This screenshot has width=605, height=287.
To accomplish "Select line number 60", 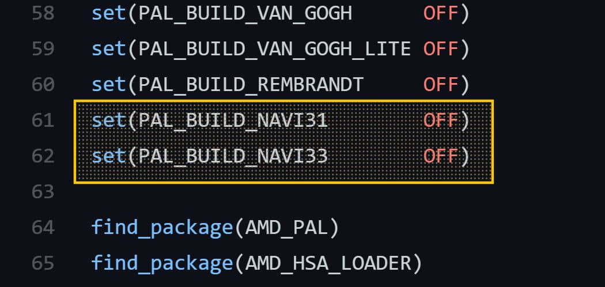I will click(x=43, y=85).
